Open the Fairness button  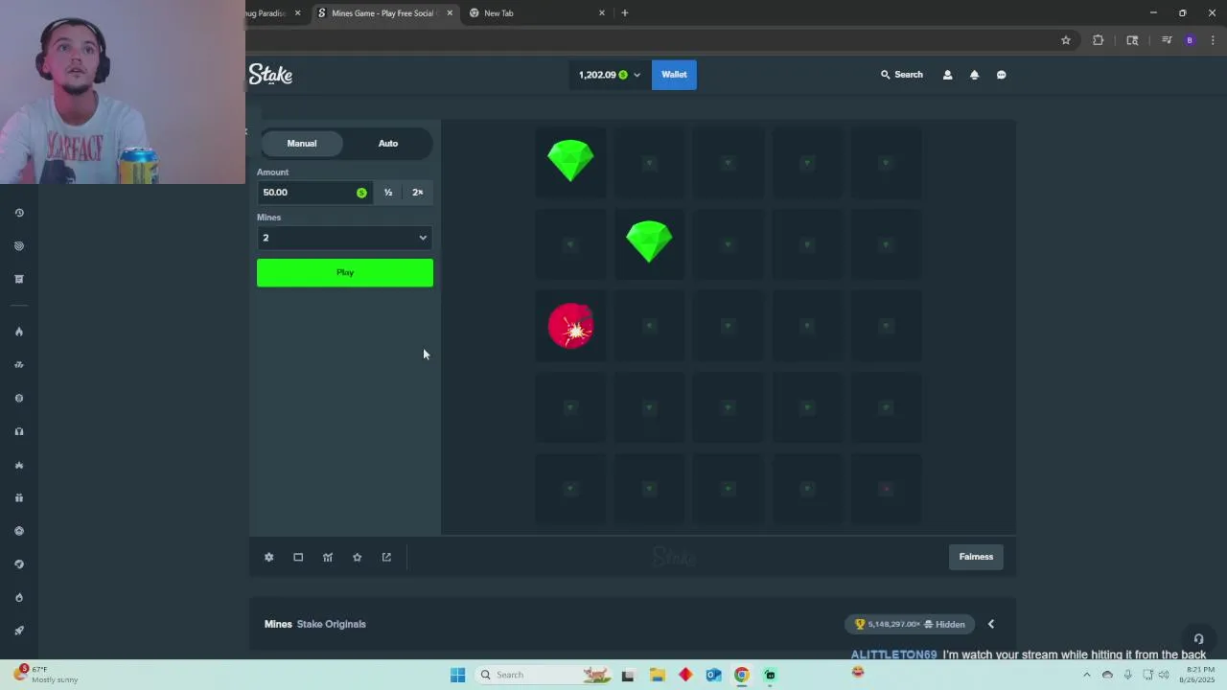pos(976,557)
